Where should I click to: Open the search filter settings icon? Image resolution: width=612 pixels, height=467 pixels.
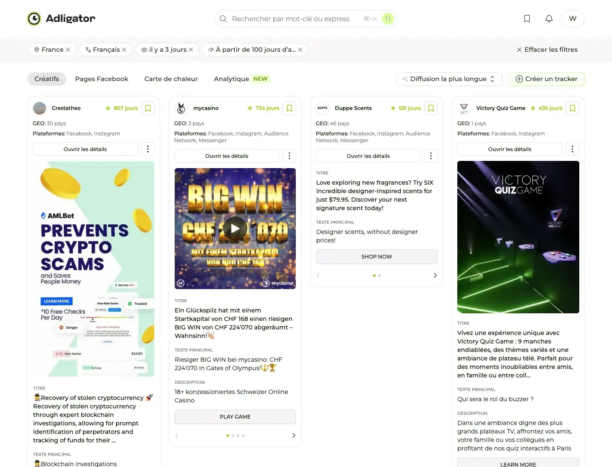point(388,19)
